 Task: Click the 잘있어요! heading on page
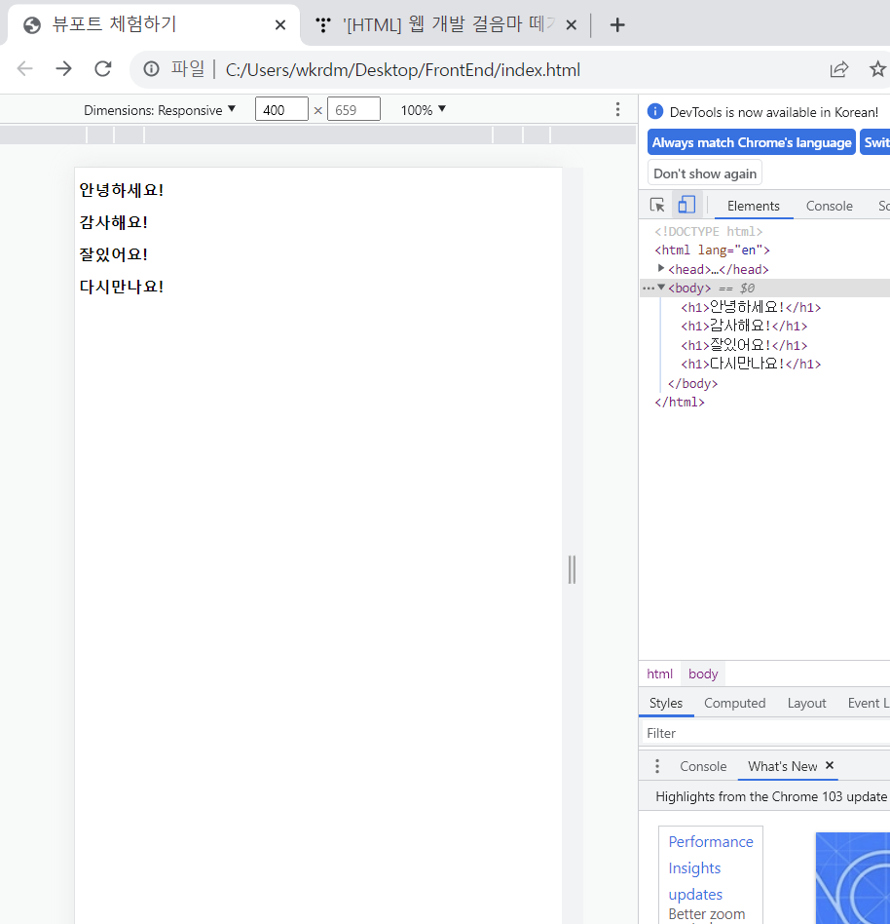coord(113,254)
